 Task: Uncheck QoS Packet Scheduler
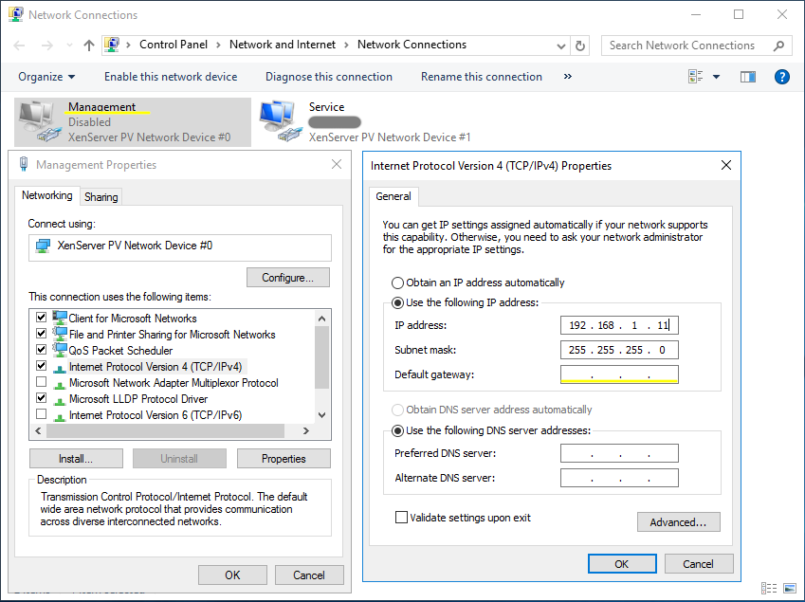(x=41, y=350)
